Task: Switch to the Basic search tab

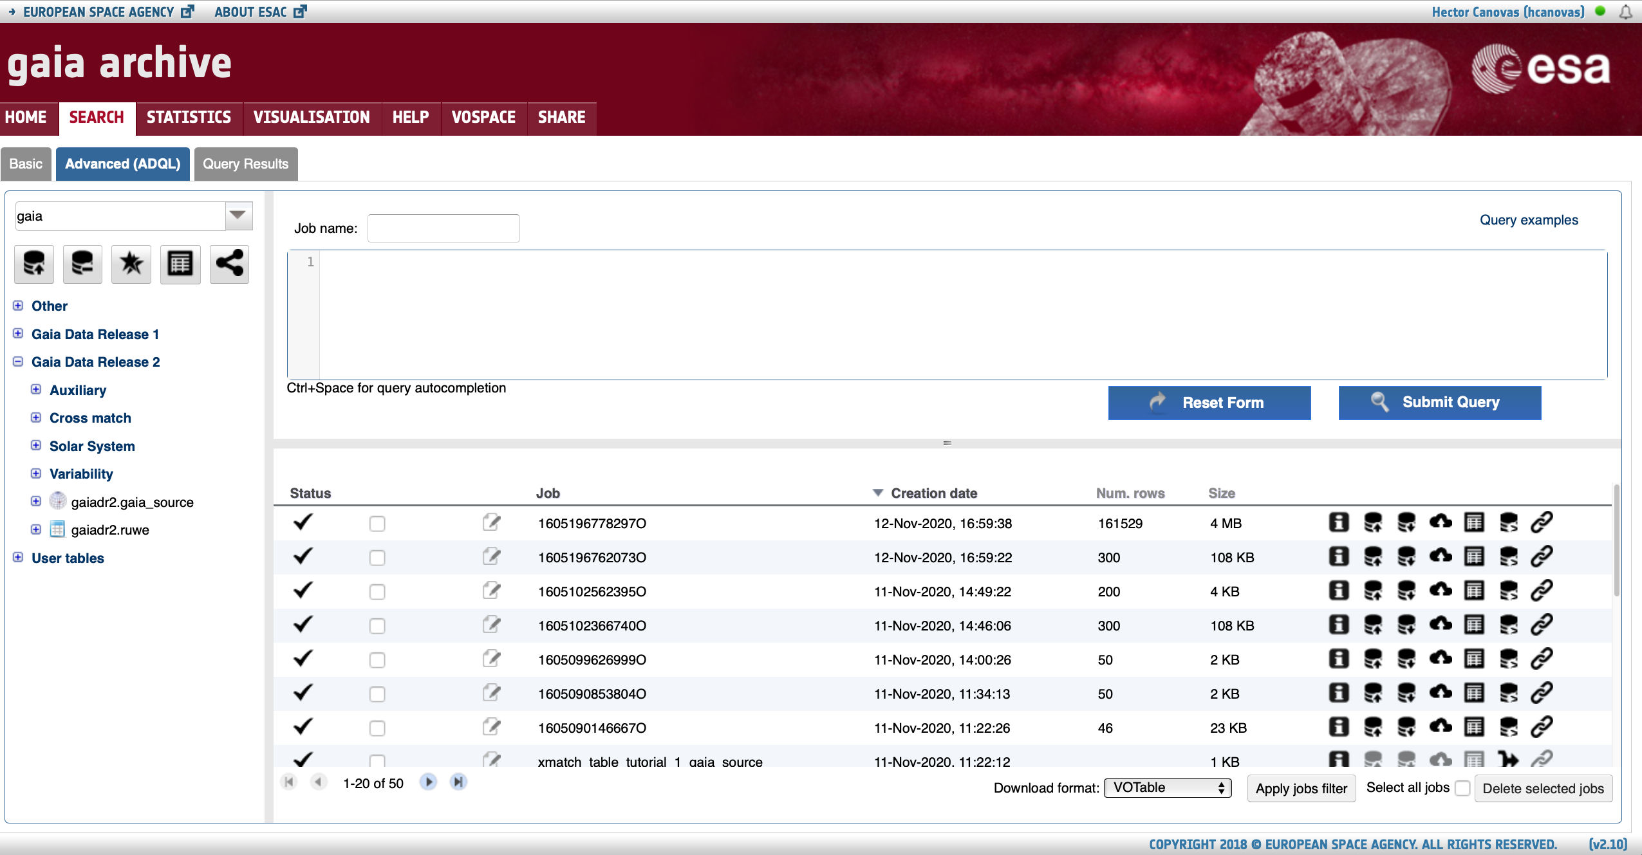Action: (x=26, y=164)
